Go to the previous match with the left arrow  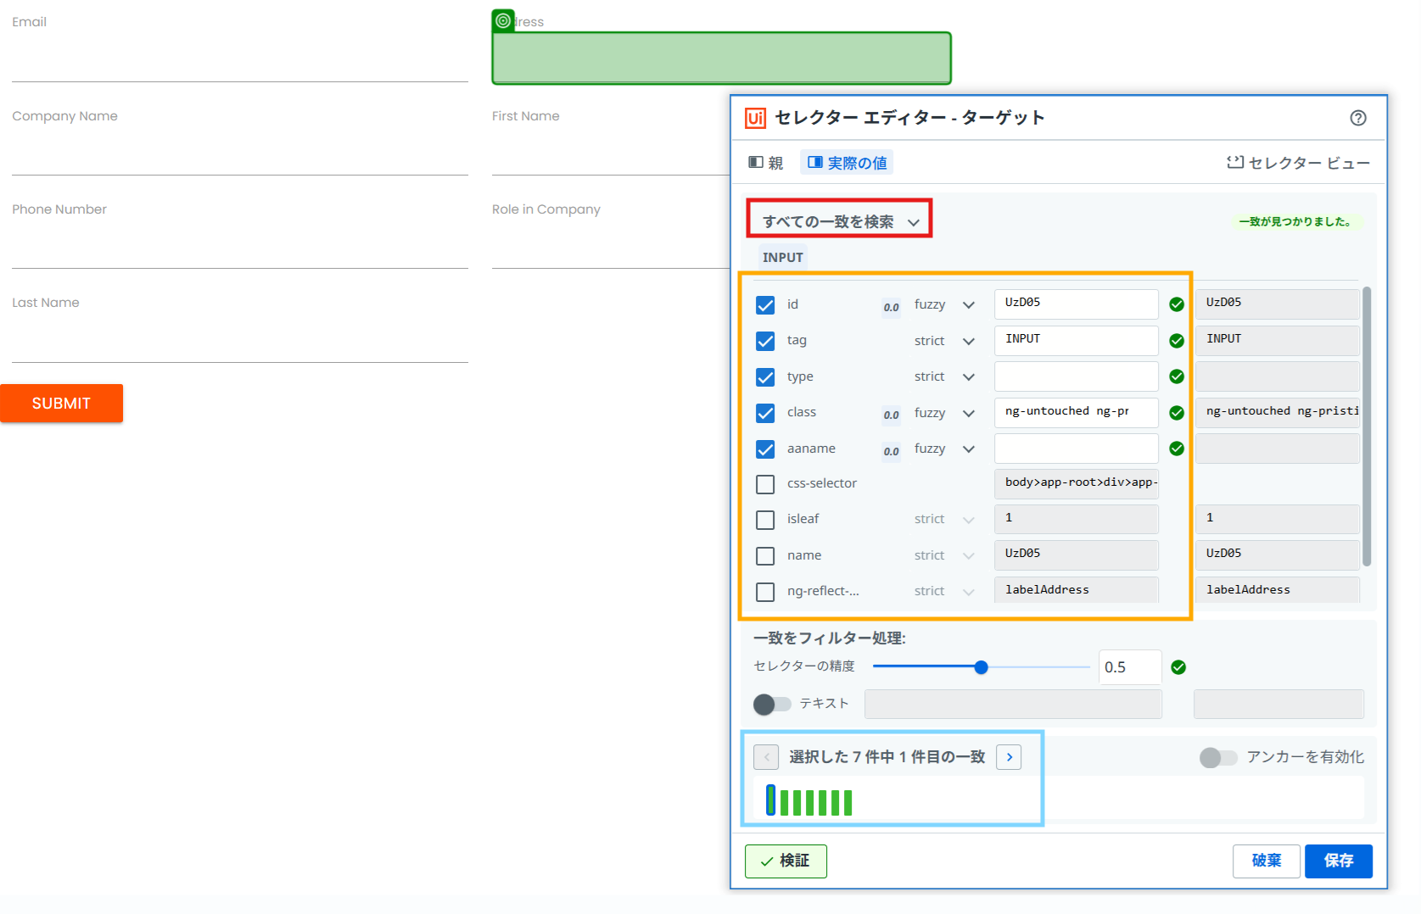(766, 757)
